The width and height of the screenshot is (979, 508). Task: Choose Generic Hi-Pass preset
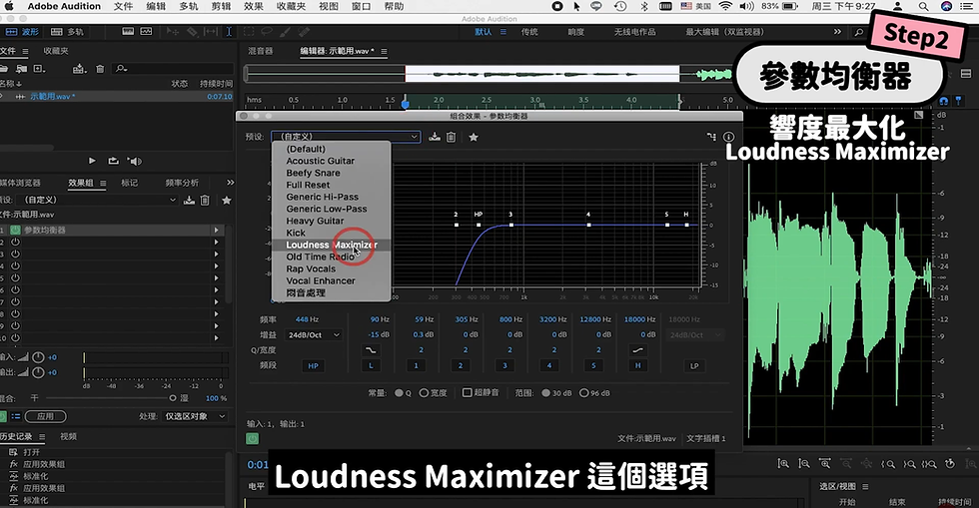point(322,197)
